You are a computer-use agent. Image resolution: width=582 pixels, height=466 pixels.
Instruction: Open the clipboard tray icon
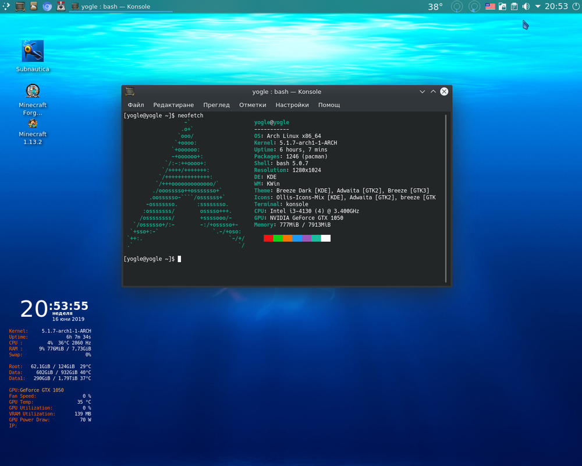coord(514,6)
